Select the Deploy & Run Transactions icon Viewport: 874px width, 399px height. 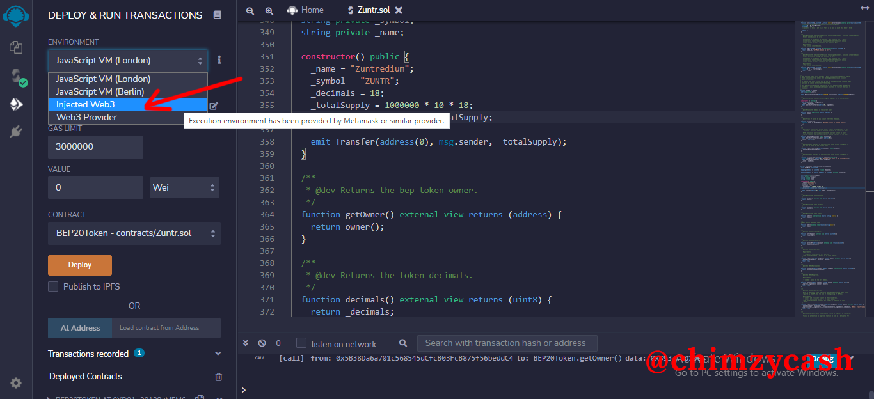point(16,104)
